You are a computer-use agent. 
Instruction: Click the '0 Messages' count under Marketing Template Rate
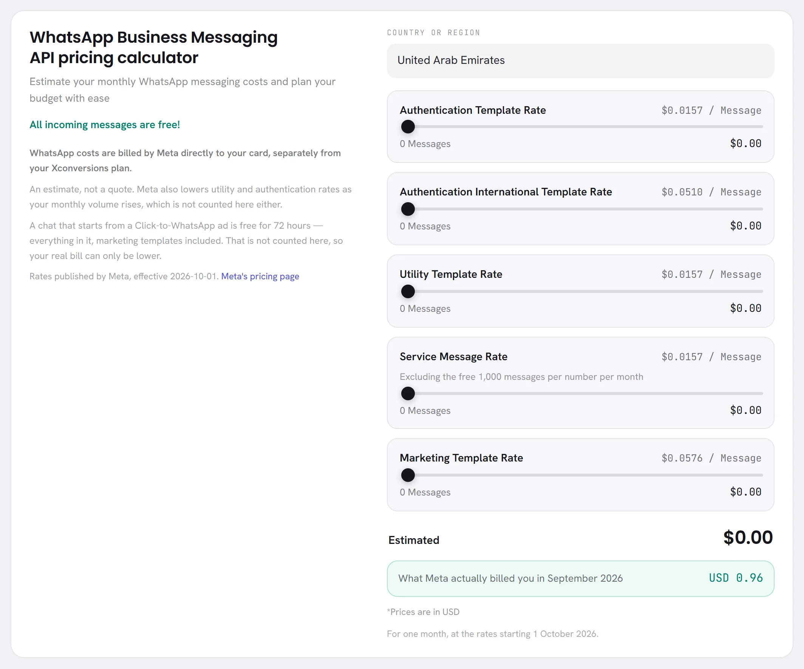click(425, 492)
